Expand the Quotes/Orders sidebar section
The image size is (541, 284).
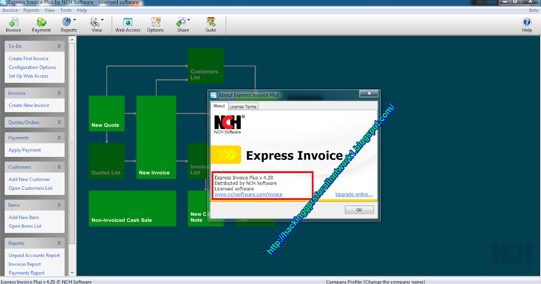click(x=59, y=122)
